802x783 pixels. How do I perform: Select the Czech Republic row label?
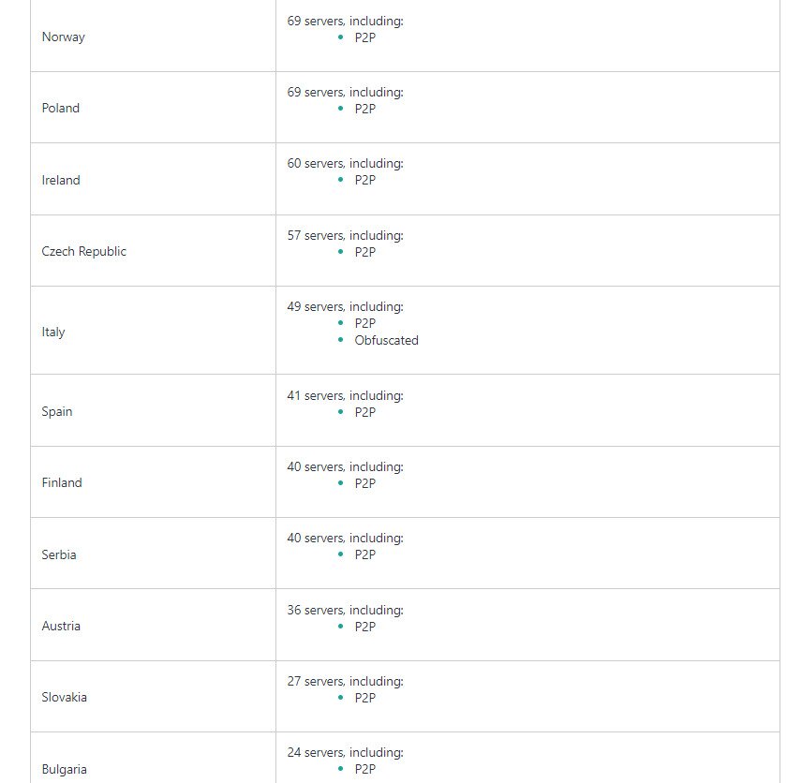[x=84, y=252]
